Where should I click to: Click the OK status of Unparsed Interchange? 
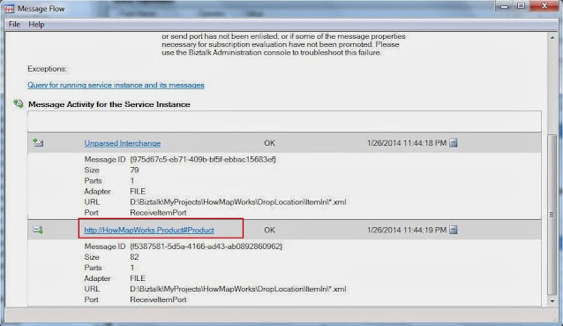(x=270, y=143)
